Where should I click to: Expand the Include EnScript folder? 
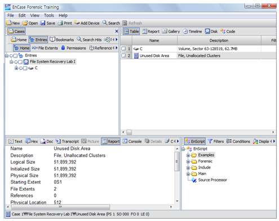point(188,167)
